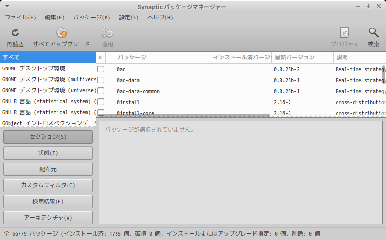Select the 0install-core package name
The width and height of the screenshot is (386, 240).
pyautogui.click(x=135, y=113)
